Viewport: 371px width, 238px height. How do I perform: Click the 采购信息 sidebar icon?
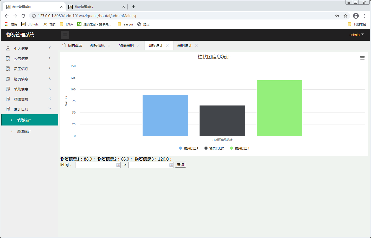8,89
